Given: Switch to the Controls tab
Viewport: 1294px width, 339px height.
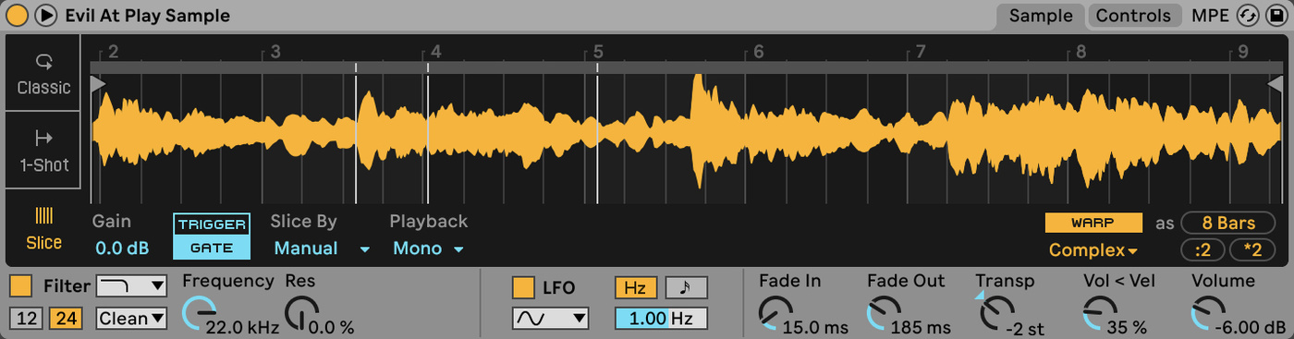Looking at the screenshot, I should click(x=1134, y=16).
